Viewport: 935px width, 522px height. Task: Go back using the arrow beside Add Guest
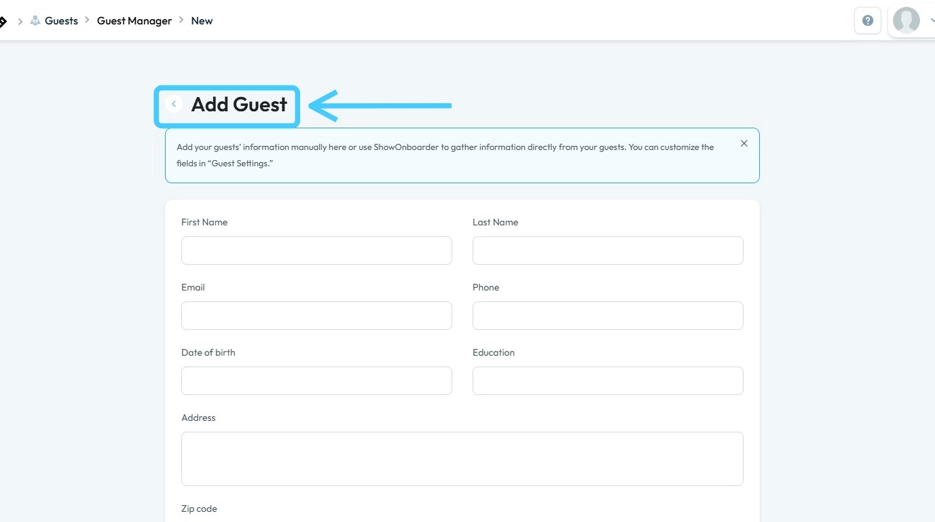tap(174, 104)
